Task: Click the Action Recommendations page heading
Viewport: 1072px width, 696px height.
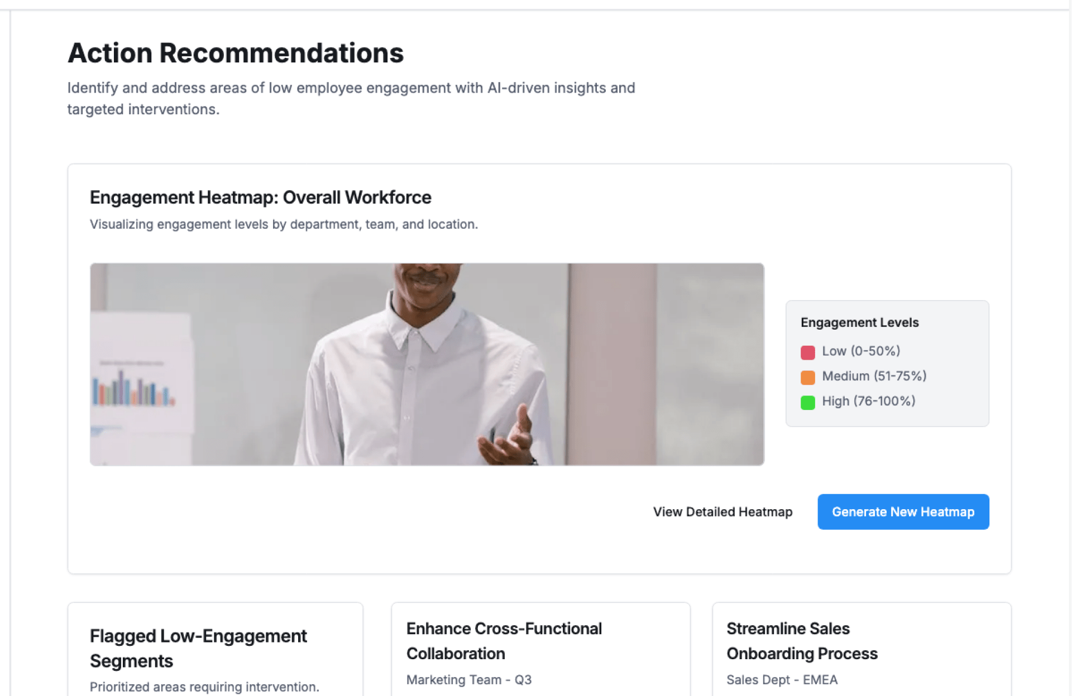Action: 235,53
